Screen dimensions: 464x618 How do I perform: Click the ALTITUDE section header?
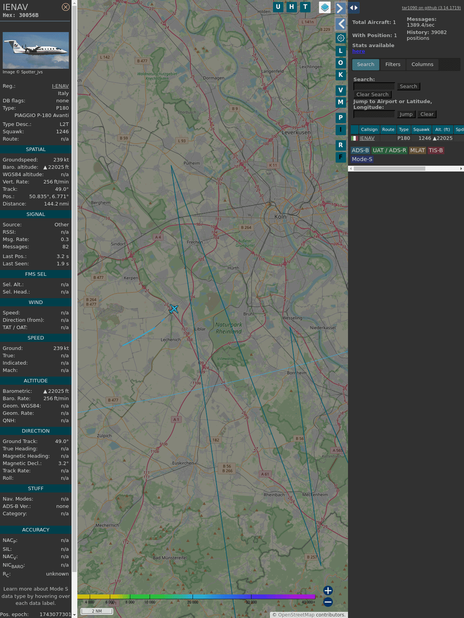coord(36,381)
